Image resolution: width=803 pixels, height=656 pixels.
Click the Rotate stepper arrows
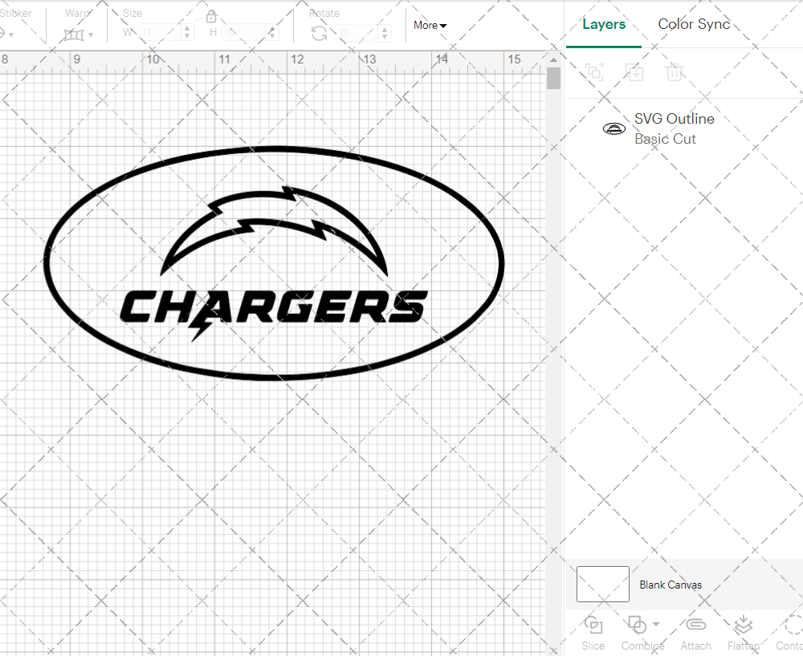pos(385,33)
